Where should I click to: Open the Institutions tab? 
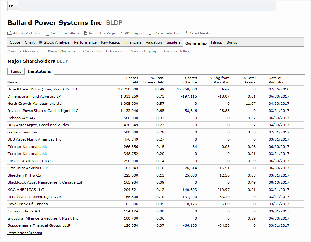[39, 71]
